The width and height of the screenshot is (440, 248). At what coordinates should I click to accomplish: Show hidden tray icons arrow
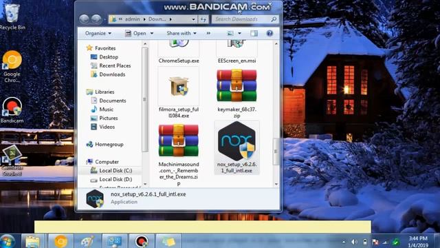[344, 242]
